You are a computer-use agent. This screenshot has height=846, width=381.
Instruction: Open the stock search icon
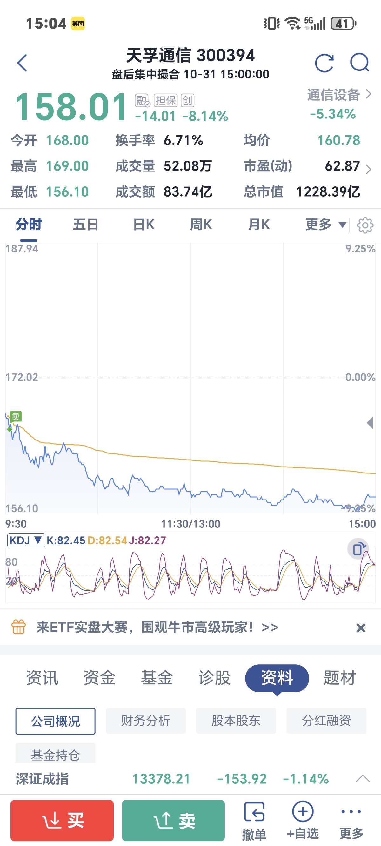(x=360, y=63)
